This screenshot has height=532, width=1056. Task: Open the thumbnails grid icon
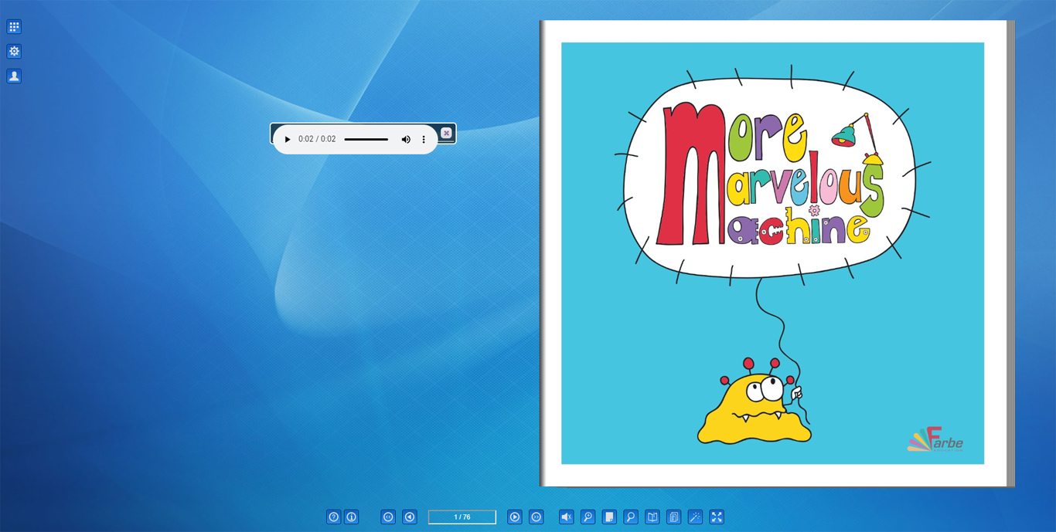coord(14,27)
